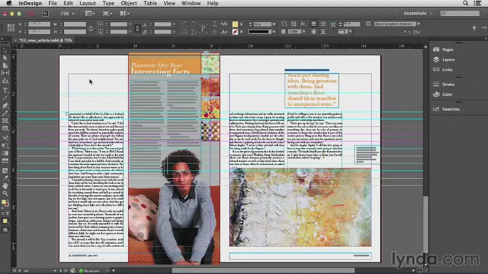Open the Layout menu
Image resolution: width=488 pixels, height=274 pixels.
click(x=87, y=4)
